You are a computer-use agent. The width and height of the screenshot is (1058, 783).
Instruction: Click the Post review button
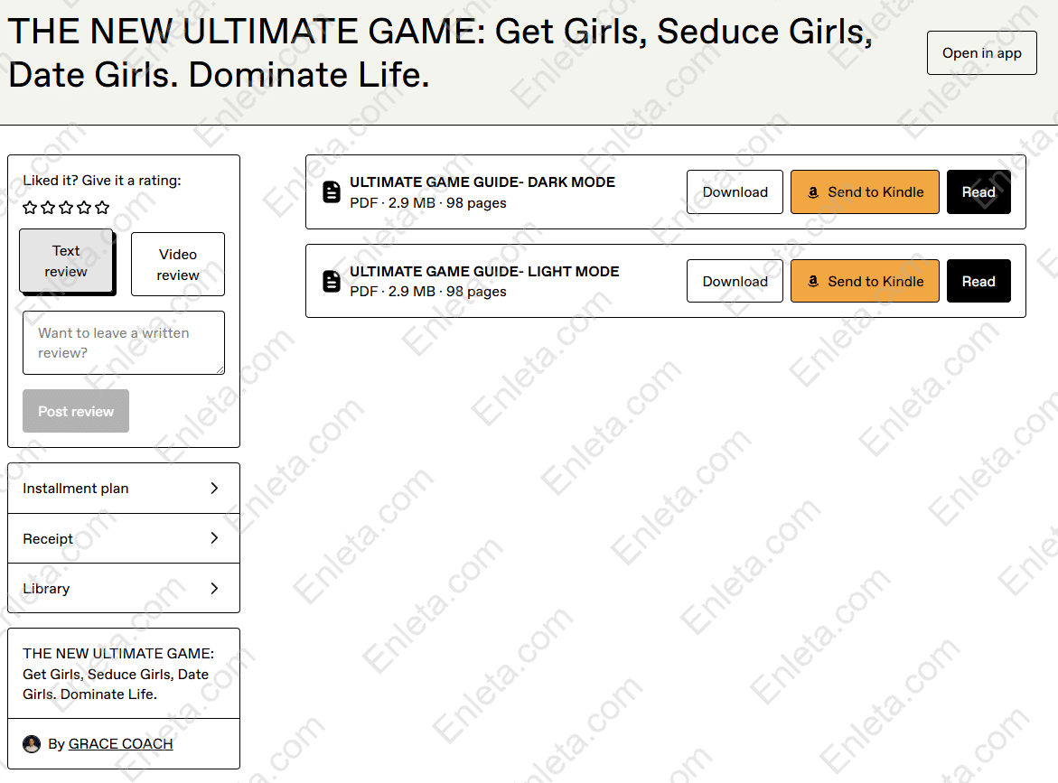tap(76, 411)
